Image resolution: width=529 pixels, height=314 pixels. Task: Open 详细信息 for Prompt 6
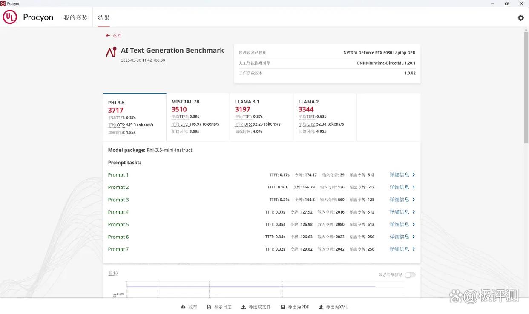click(x=402, y=237)
